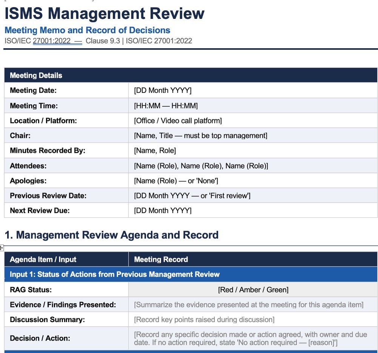The image size is (378, 353).
Task: Click the 'Previous Review Date:' label
Action: click(48, 195)
